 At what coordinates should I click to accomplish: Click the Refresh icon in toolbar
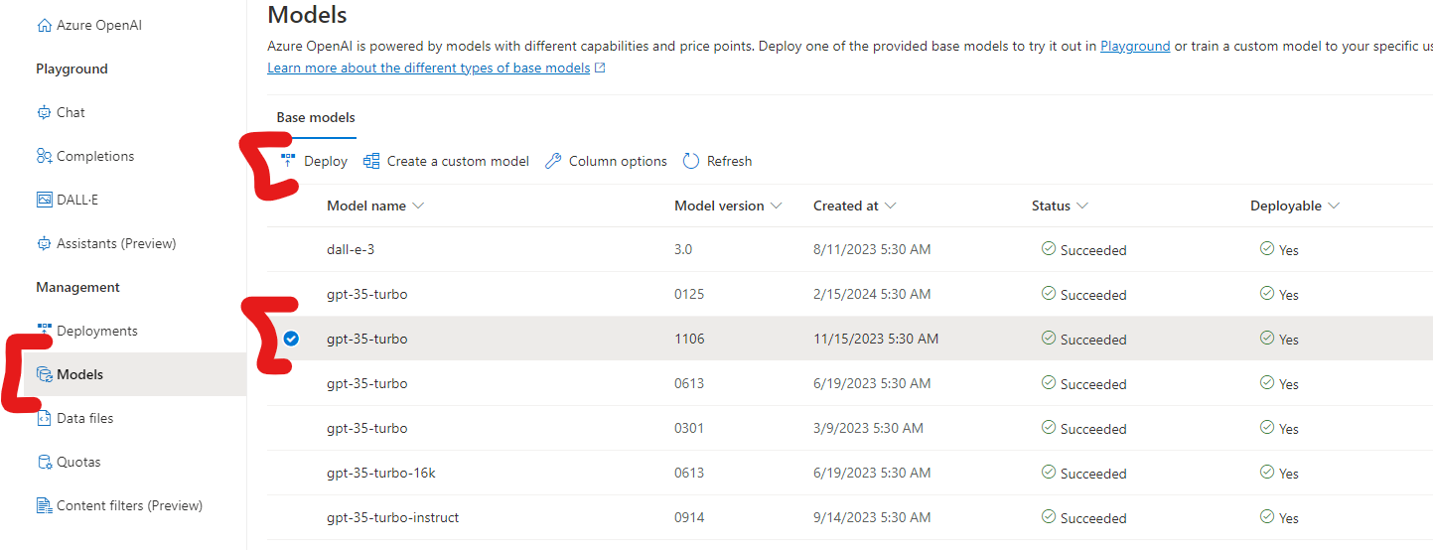(x=691, y=161)
